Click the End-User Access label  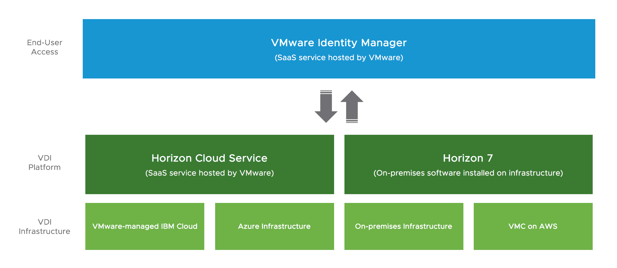pos(44,47)
